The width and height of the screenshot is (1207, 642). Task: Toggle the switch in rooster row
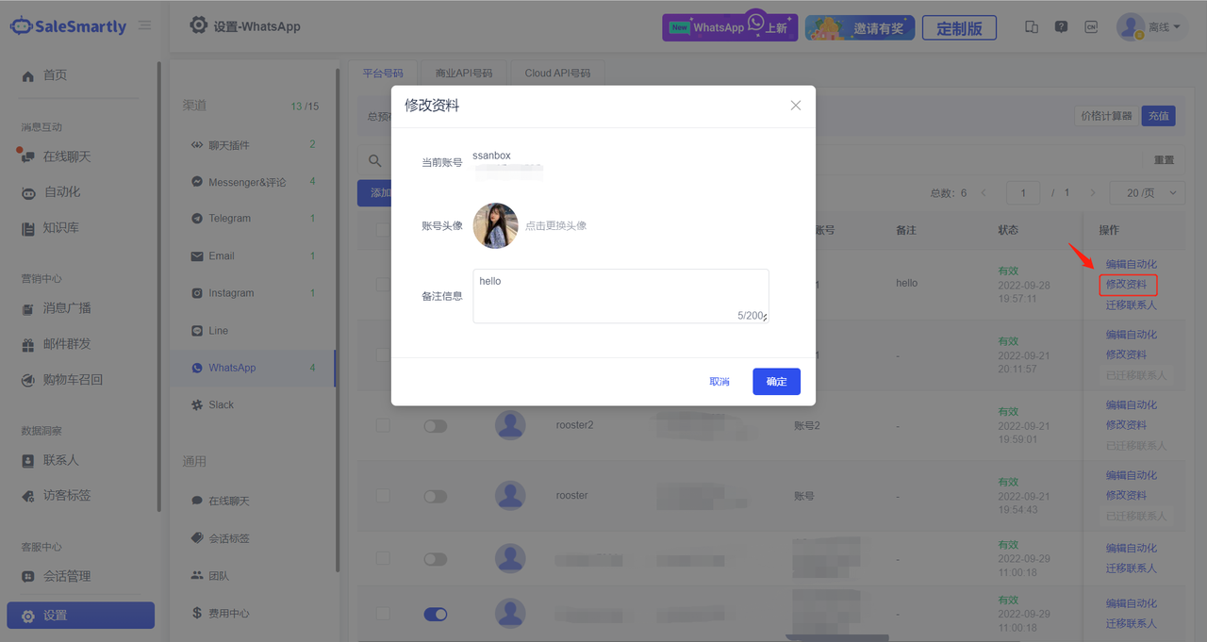pyautogui.click(x=435, y=497)
